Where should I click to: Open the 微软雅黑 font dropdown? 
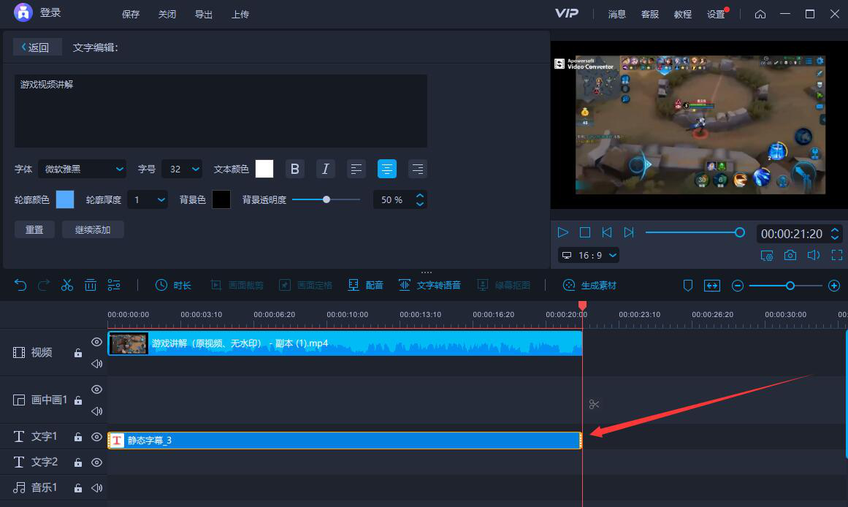click(x=82, y=169)
